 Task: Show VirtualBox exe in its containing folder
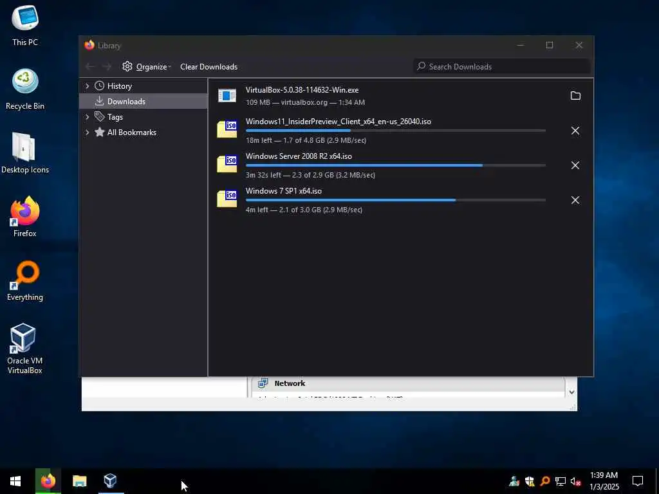click(x=575, y=96)
